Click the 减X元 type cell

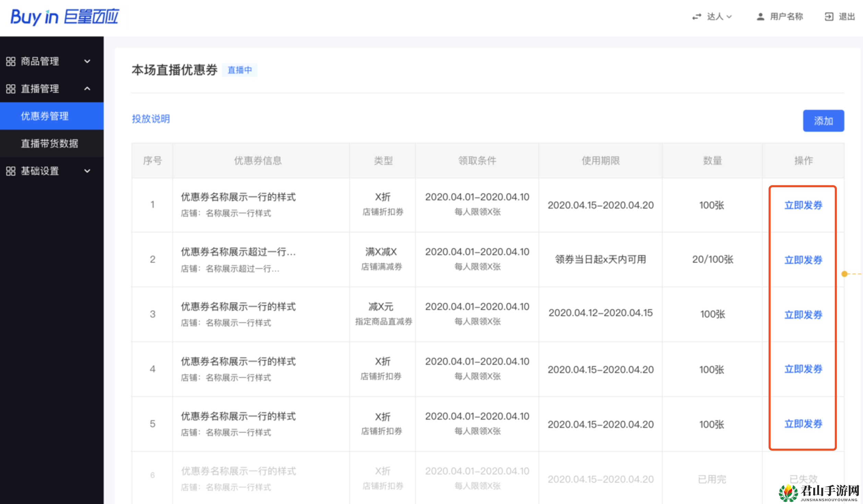click(381, 307)
